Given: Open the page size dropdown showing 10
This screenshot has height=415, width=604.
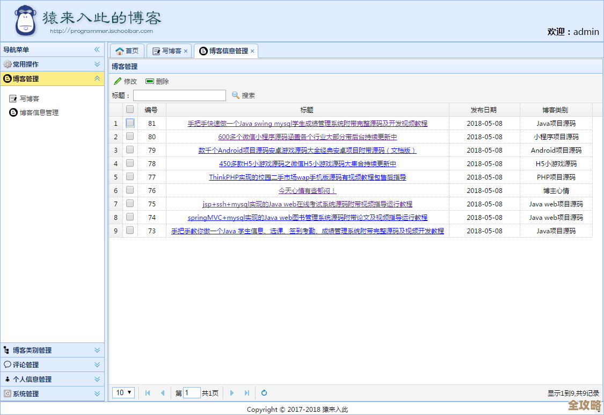Looking at the screenshot, I should pyautogui.click(x=123, y=393).
